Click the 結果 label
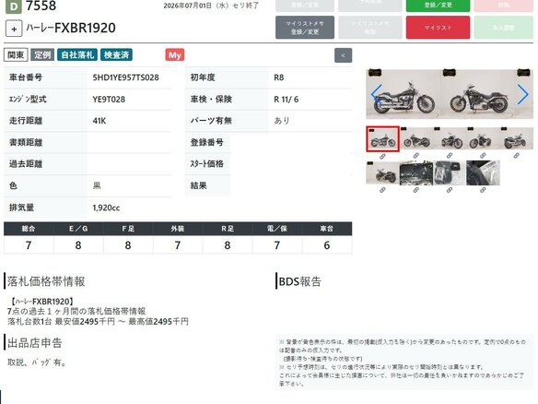The width and height of the screenshot is (538, 404). (x=199, y=185)
